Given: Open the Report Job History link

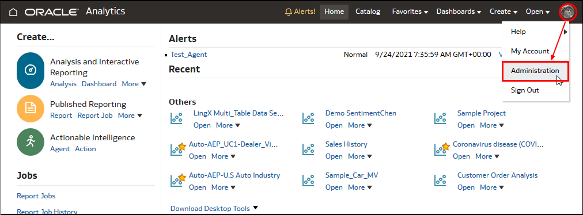Looking at the screenshot, I should (47, 212).
